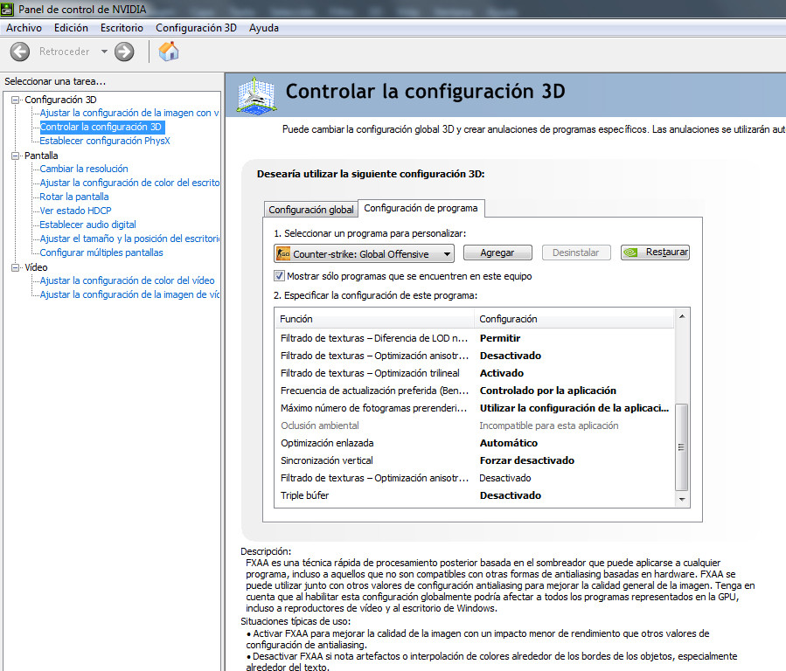The height and width of the screenshot is (671, 786).
Task: Select first 'Optimización anisotr…' Desactivado in bold
Action: click(511, 356)
